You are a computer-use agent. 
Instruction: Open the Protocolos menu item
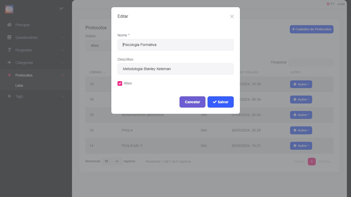[24, 75]
